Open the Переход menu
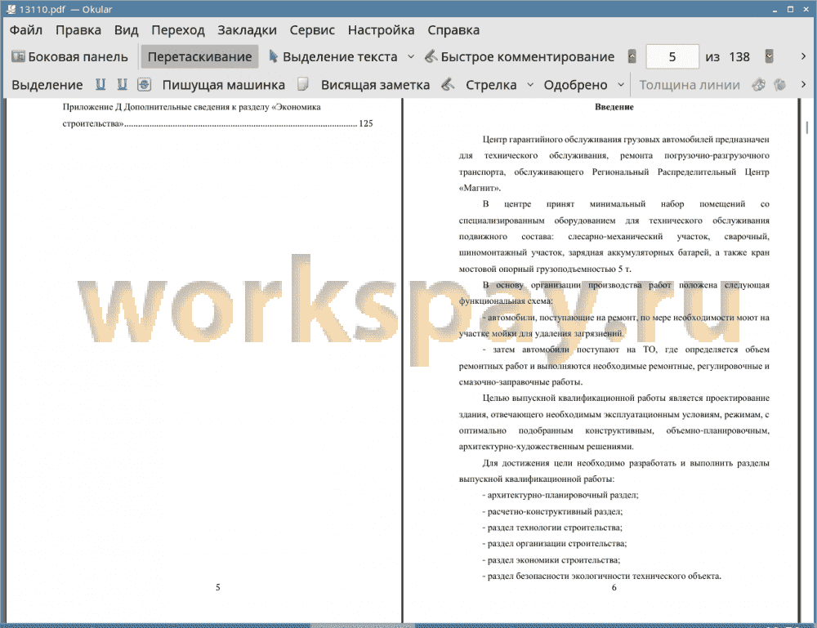 [177, 30]
